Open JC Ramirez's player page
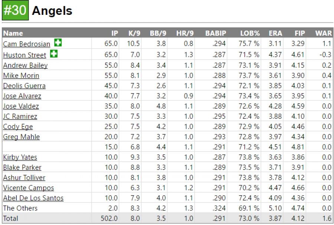 (x=20, y=116)
